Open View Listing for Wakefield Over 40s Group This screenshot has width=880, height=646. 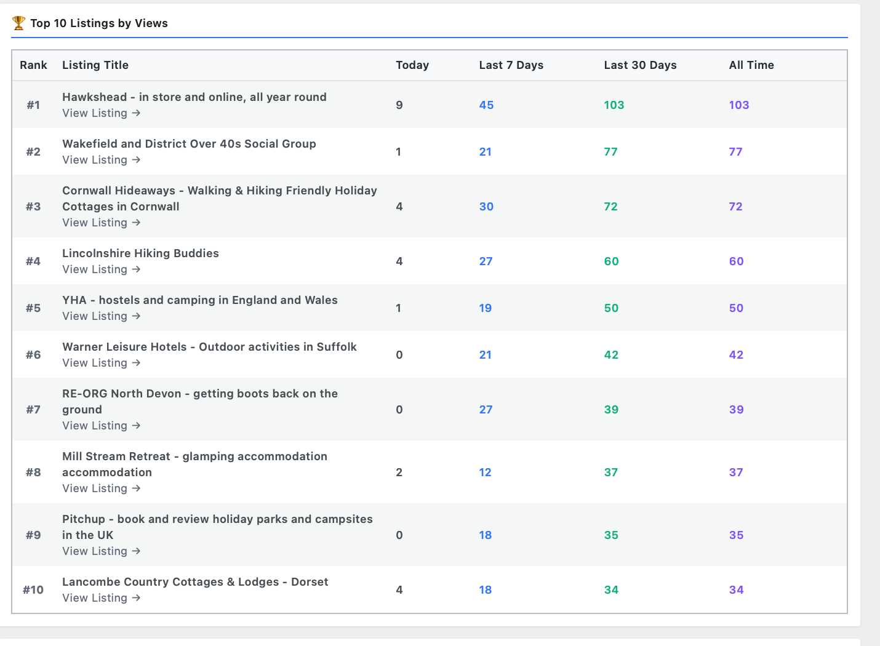click(101, 160)
